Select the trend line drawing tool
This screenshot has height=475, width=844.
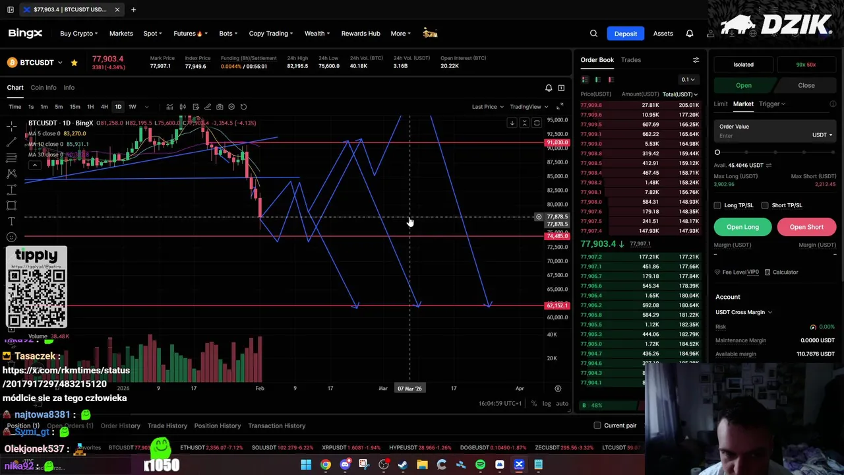pyautogui.click(x=11, y=141)
